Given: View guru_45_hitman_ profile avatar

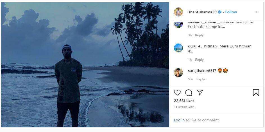Looking at the screenshot, I should 178,48.
